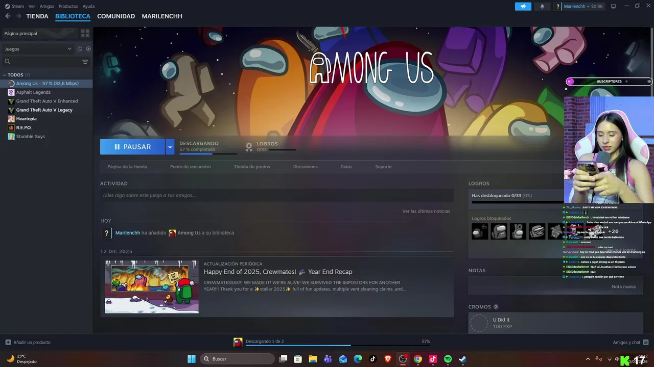Click the Among Us icon in library list
The width and height of the screenshot is (654, 367).
pos(11,84)
